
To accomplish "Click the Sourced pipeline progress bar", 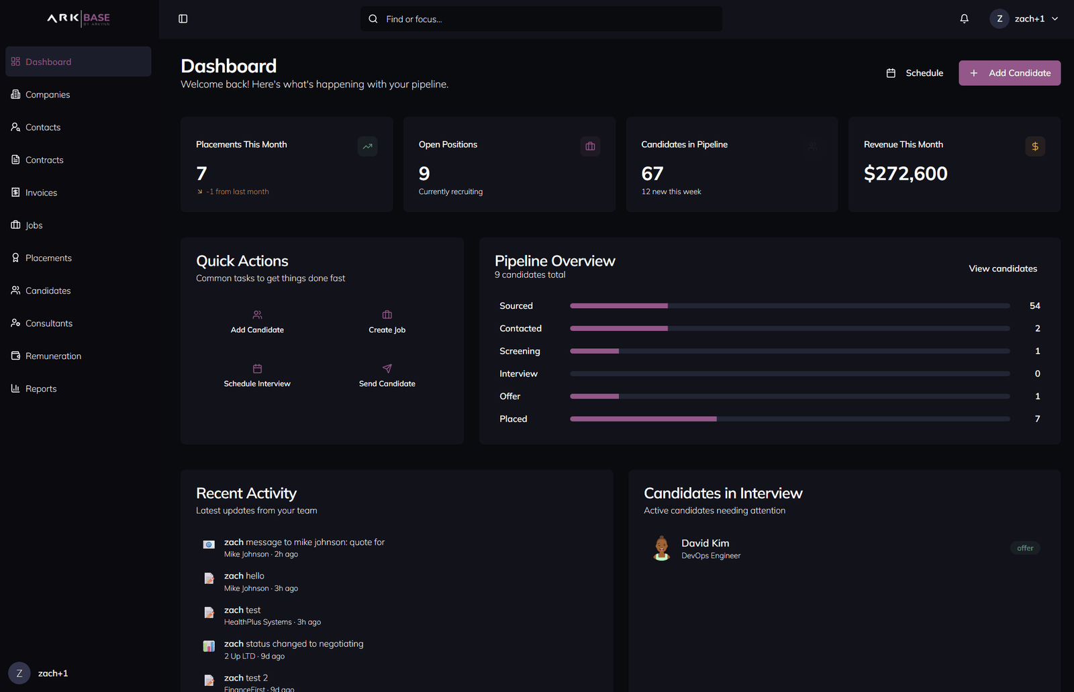I will pyautogui.click(x=789, y=306).
